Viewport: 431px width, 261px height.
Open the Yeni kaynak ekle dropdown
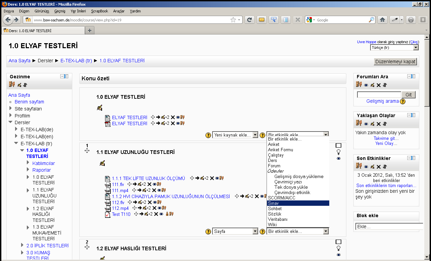(x=235, y=135)
